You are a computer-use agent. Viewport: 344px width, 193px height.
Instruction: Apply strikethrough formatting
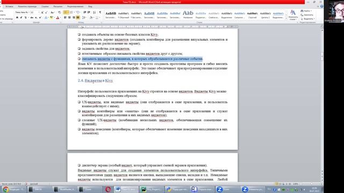point(32,18)
